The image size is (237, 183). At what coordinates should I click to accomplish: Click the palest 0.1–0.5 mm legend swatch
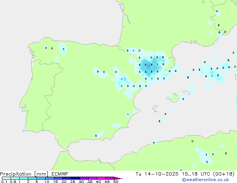pos(6,178)
